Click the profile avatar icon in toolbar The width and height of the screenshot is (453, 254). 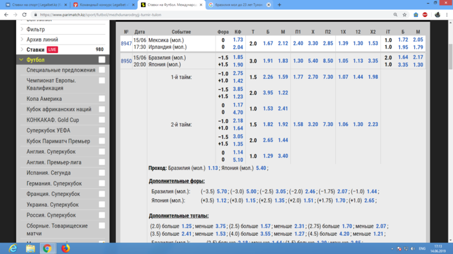coord(437,15)
